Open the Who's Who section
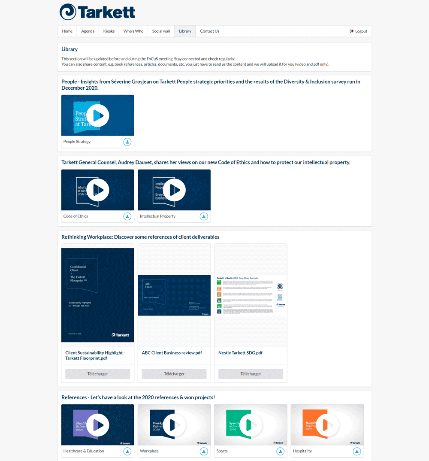The height and width of the screenshot is (461, 429). pyautogui.click(x=133, y=31)
